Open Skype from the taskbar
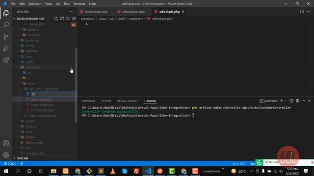 pos(125,171)
